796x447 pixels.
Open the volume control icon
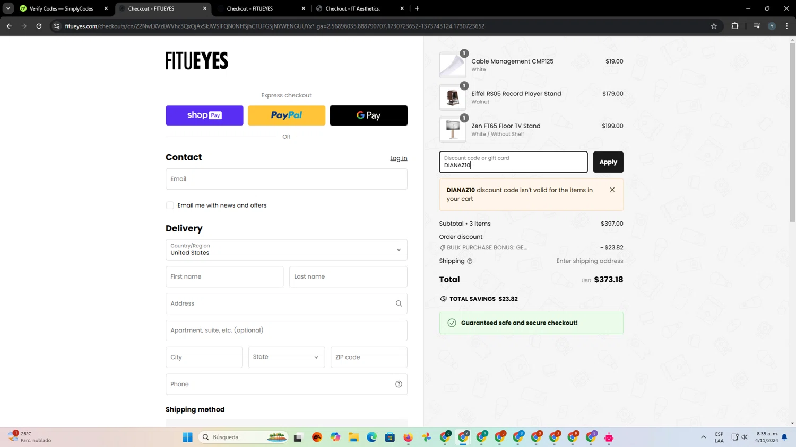745,437
